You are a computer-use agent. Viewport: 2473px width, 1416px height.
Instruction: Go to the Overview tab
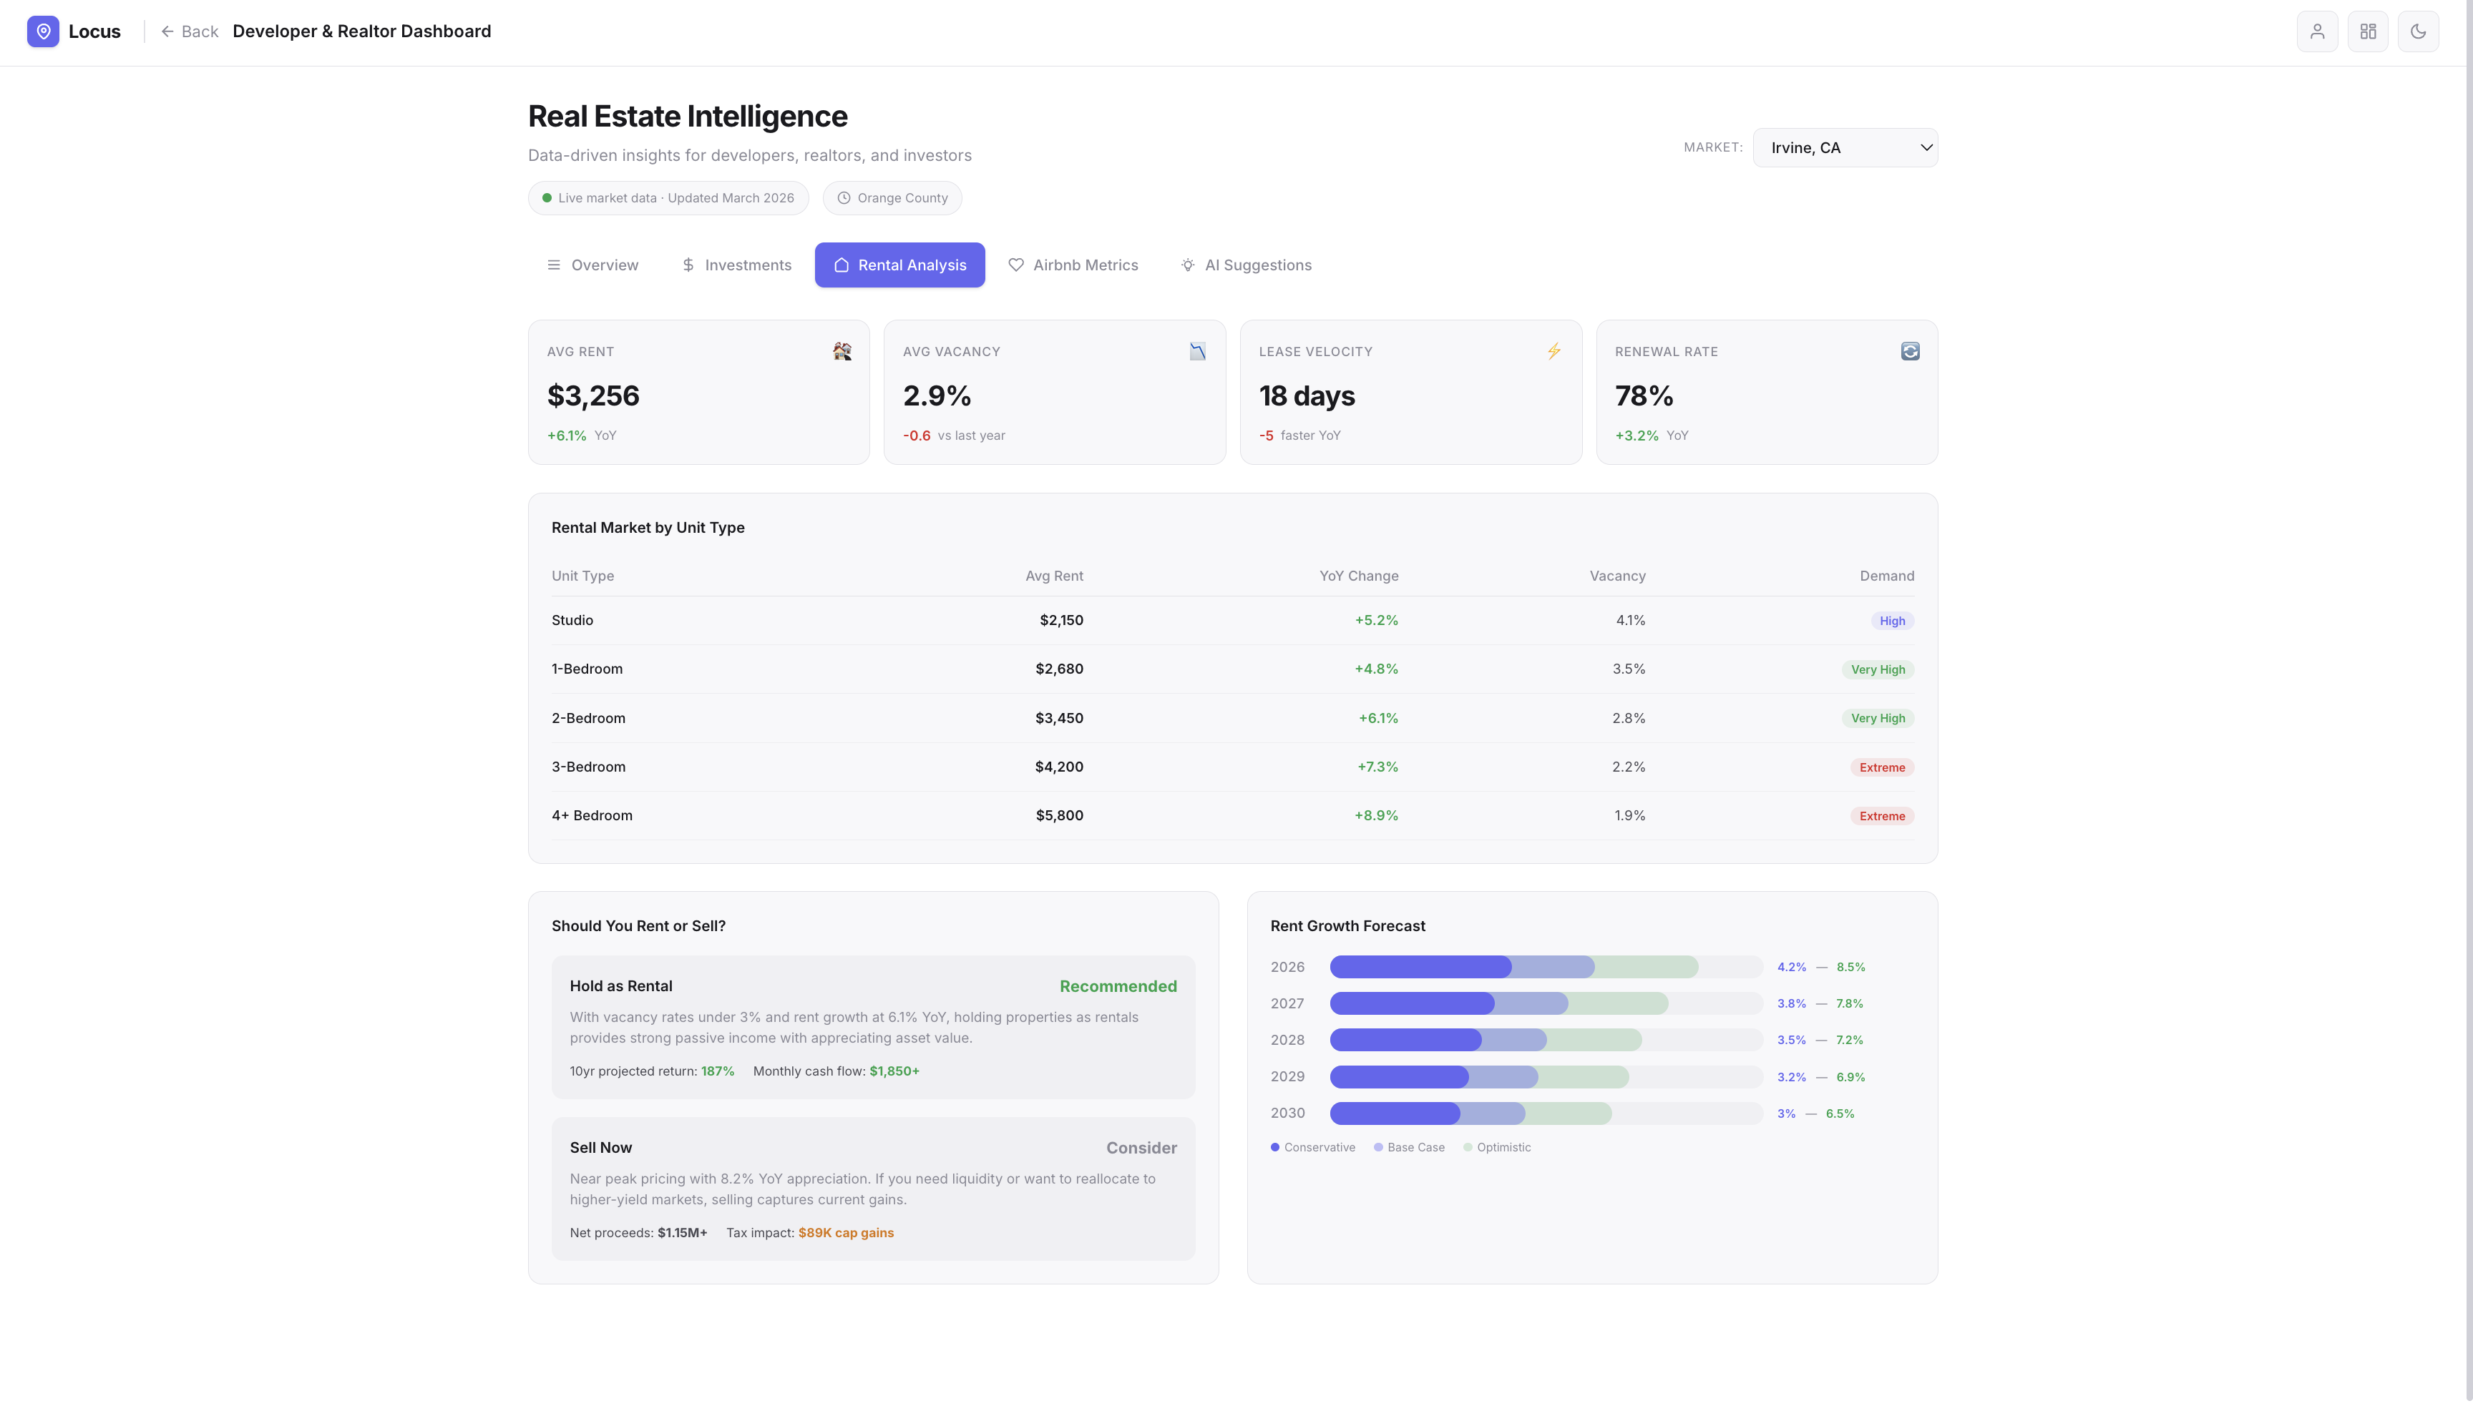click(592, 265)
